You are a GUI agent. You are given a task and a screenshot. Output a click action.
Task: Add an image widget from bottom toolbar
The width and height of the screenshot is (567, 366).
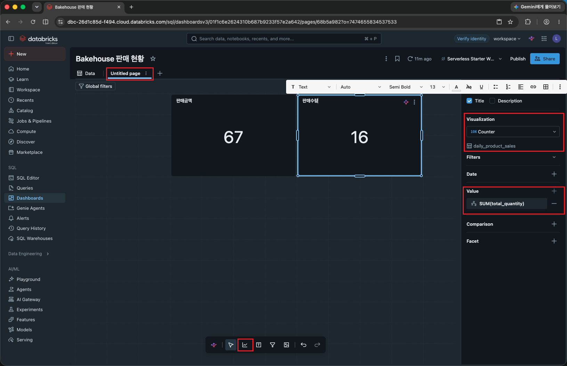click(286, 345)
